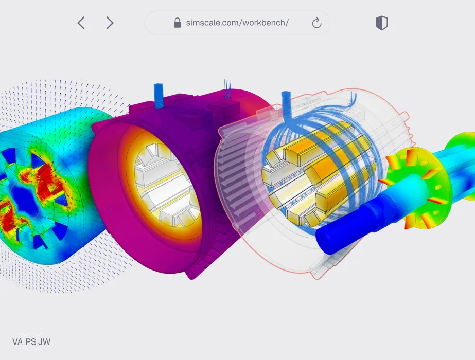This screenshot has width=475, height=360.
Task: Click the PS user initials
Action: [30, 342]
